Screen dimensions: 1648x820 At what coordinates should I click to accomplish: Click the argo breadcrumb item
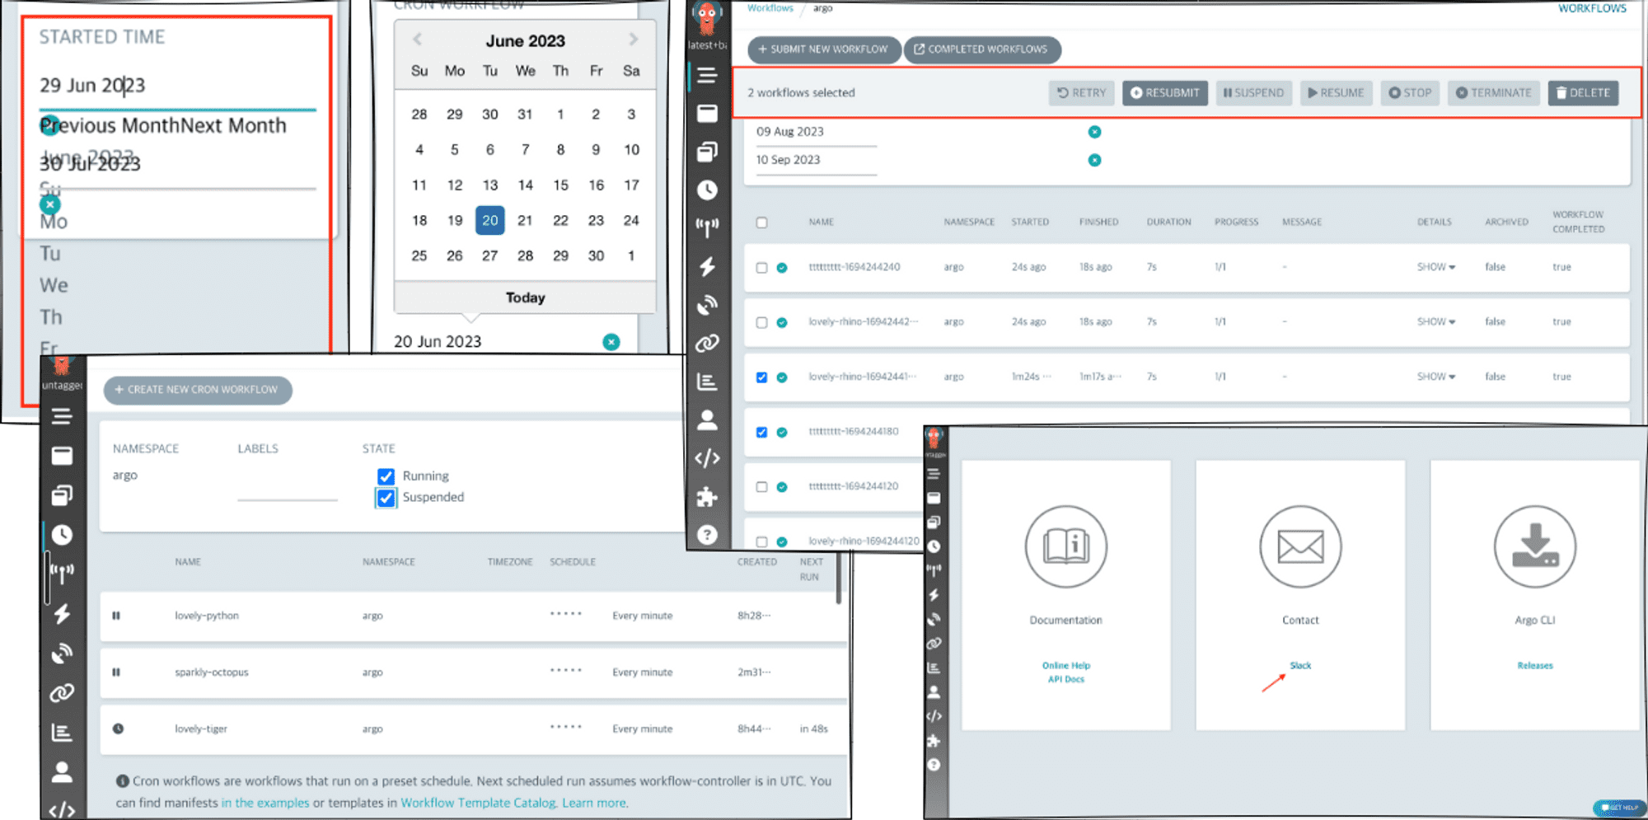(822, 8)
